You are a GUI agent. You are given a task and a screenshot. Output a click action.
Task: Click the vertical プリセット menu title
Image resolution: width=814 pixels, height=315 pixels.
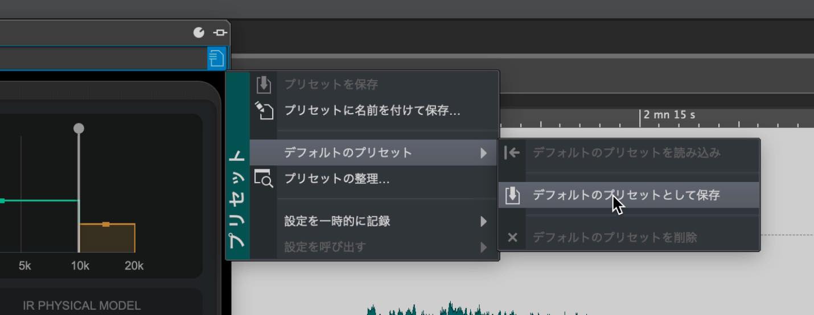point(237,198)
